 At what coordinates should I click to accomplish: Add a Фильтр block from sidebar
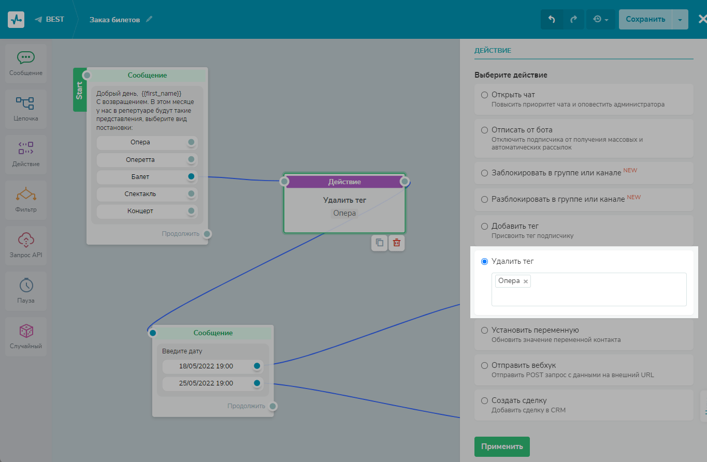point(25,195)
